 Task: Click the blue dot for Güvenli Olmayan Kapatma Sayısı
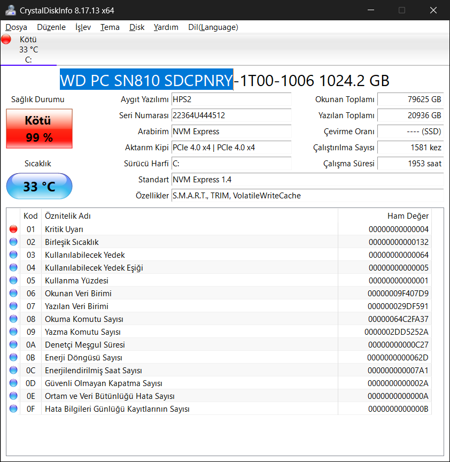pyautogui.click(x=13, y=383)
